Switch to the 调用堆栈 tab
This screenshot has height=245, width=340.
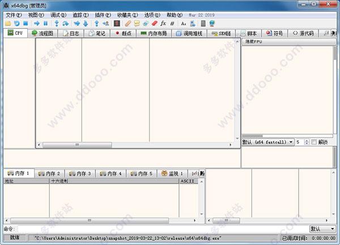tap(189, 33)
